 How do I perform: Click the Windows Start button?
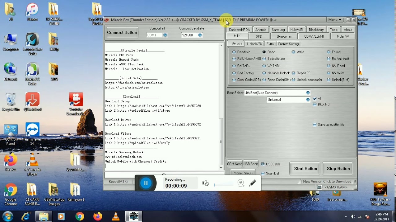[8, 216]
